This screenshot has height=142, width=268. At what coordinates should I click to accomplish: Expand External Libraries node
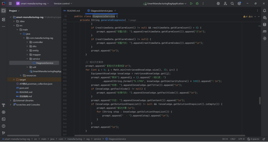[11, 101]
